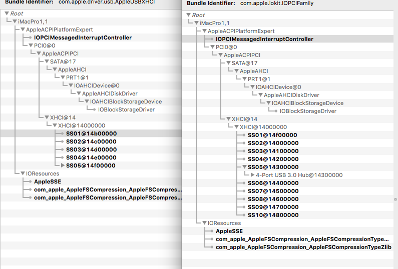Collapse SATA@17 node in left window
Image resolution: width=398 pixels, height=269 pixels.
pyautogui.click(x=47, y=61)
